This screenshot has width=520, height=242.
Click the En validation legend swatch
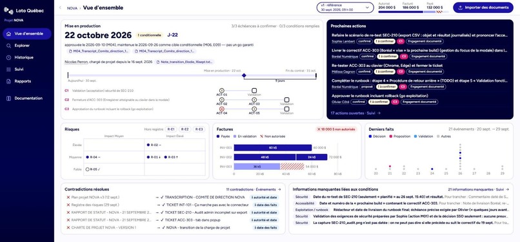click(235, 136)
